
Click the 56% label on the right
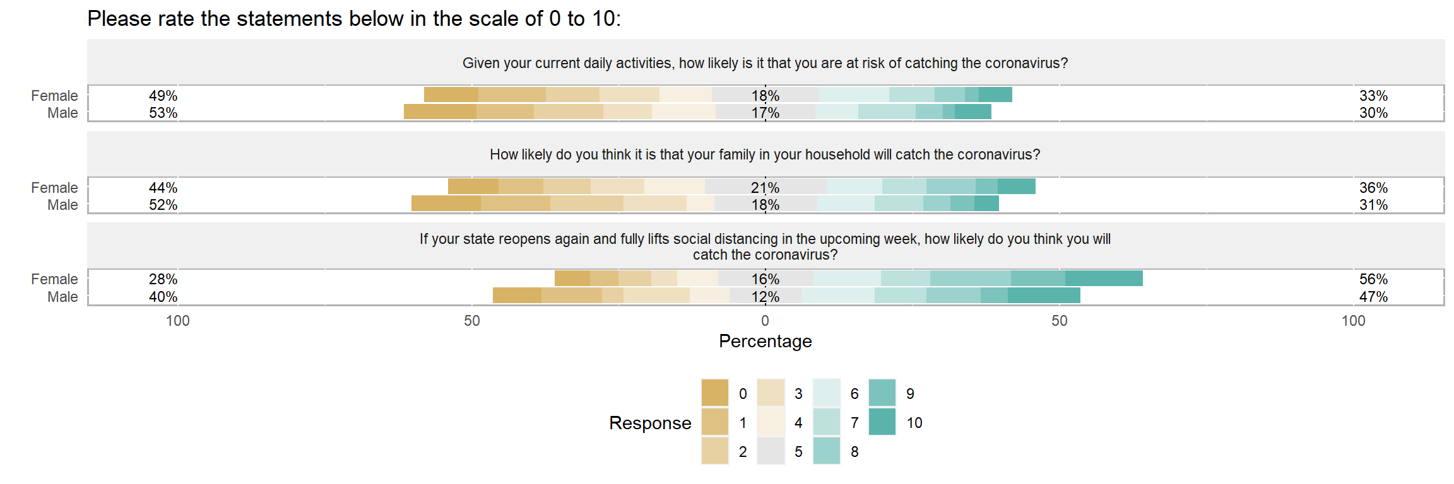1373,279
